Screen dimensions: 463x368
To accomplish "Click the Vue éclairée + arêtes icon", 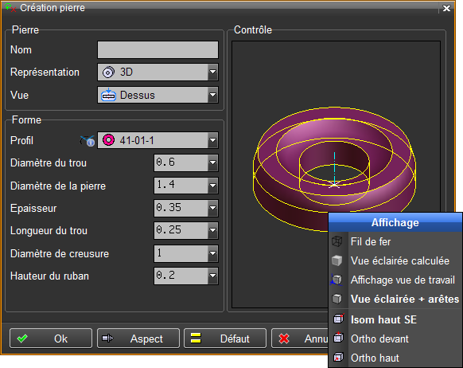I will 337,299.
